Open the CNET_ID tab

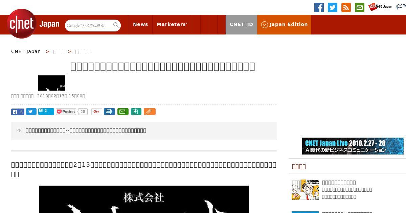(x=241, y=24)
